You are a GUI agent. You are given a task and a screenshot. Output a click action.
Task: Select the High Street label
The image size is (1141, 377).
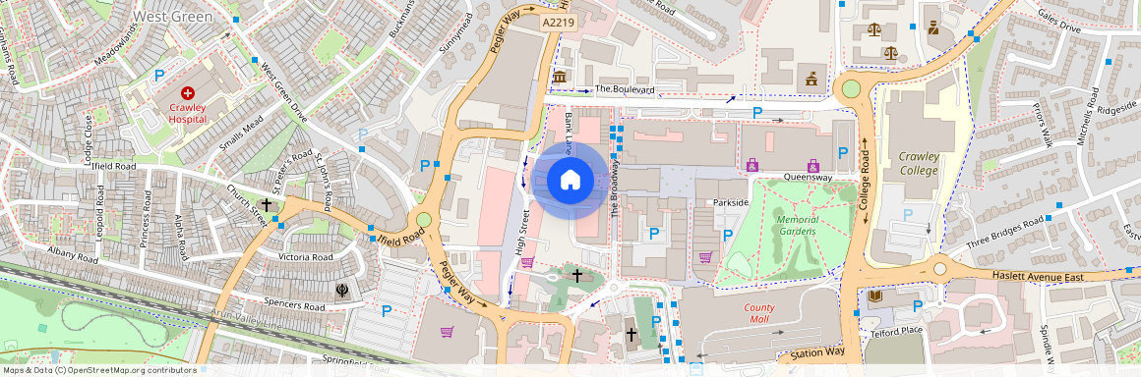tap(521, 232)
